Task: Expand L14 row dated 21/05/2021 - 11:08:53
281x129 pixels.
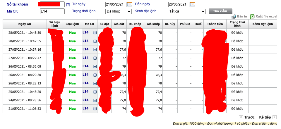Action: (x=95, y=109)
